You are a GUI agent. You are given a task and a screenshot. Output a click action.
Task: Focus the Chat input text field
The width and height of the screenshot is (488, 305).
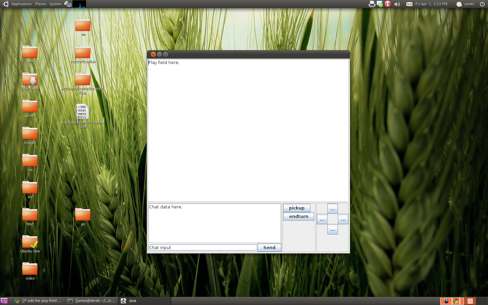(203, 248)
